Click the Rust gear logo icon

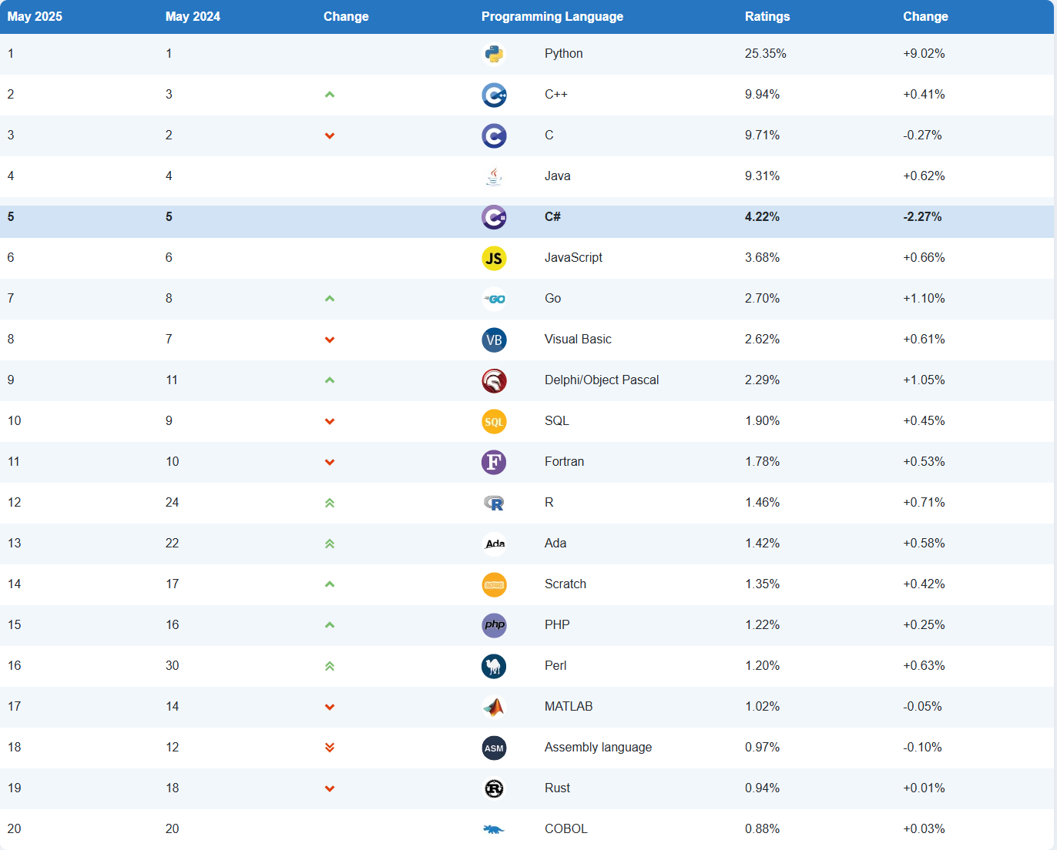tap(494, 788)
